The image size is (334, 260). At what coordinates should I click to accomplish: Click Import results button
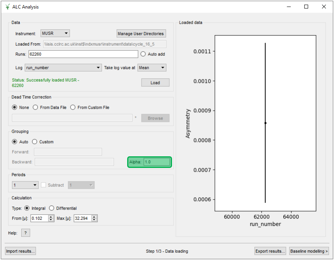coord(20,251)
